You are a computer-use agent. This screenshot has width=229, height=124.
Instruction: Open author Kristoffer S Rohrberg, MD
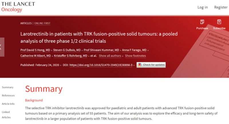pyautogui.click(x=70, y=56)
